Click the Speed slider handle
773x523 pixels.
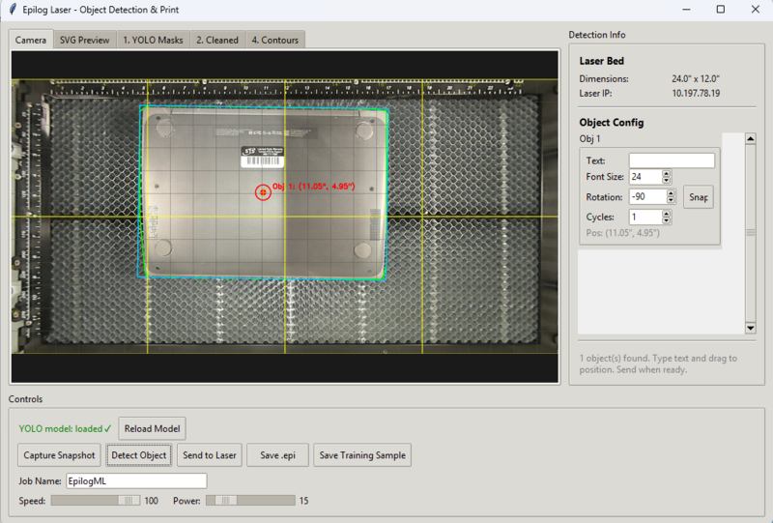click(x=129, y=501)
